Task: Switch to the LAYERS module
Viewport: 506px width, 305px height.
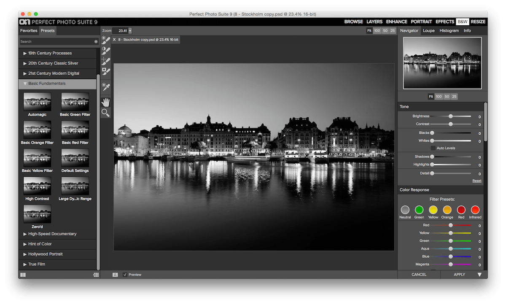Action: click(374, 22)
